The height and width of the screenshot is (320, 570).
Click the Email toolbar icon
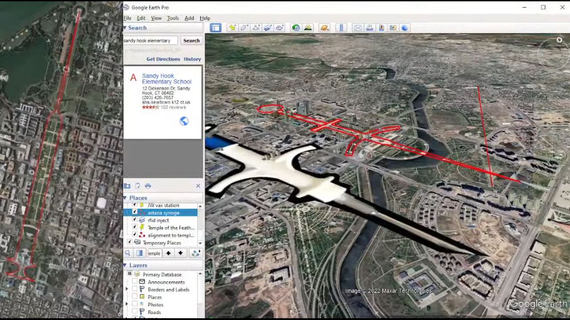358,28
